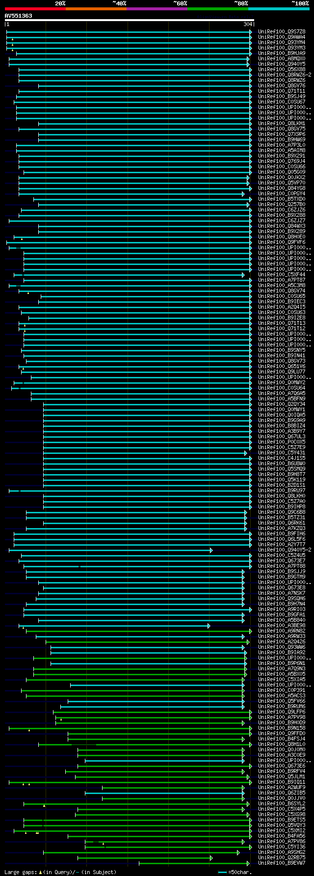
Task: Select the UniRef100_Q940Y5 label
Action: (282, 64)
